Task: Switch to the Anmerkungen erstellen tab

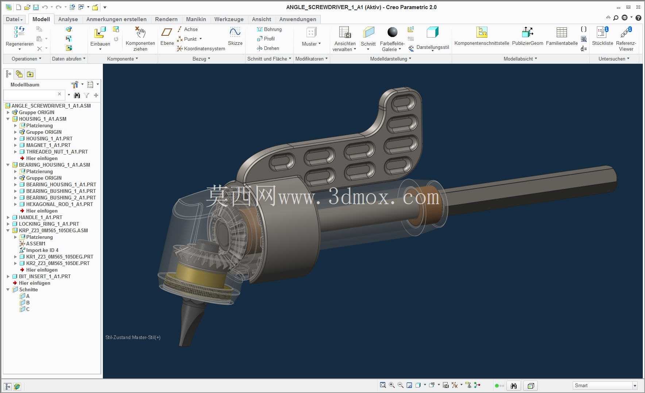Action: [116, 19]
